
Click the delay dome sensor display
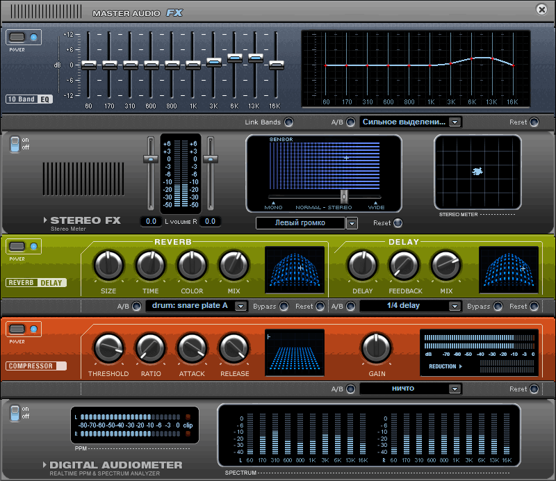509,270
